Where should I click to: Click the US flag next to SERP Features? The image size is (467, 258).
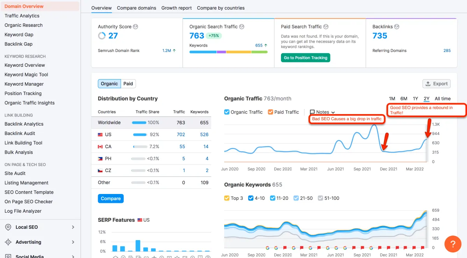pos(140,220)
